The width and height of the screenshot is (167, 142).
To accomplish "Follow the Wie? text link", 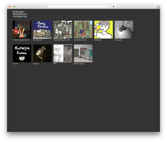I will [55, 64].
